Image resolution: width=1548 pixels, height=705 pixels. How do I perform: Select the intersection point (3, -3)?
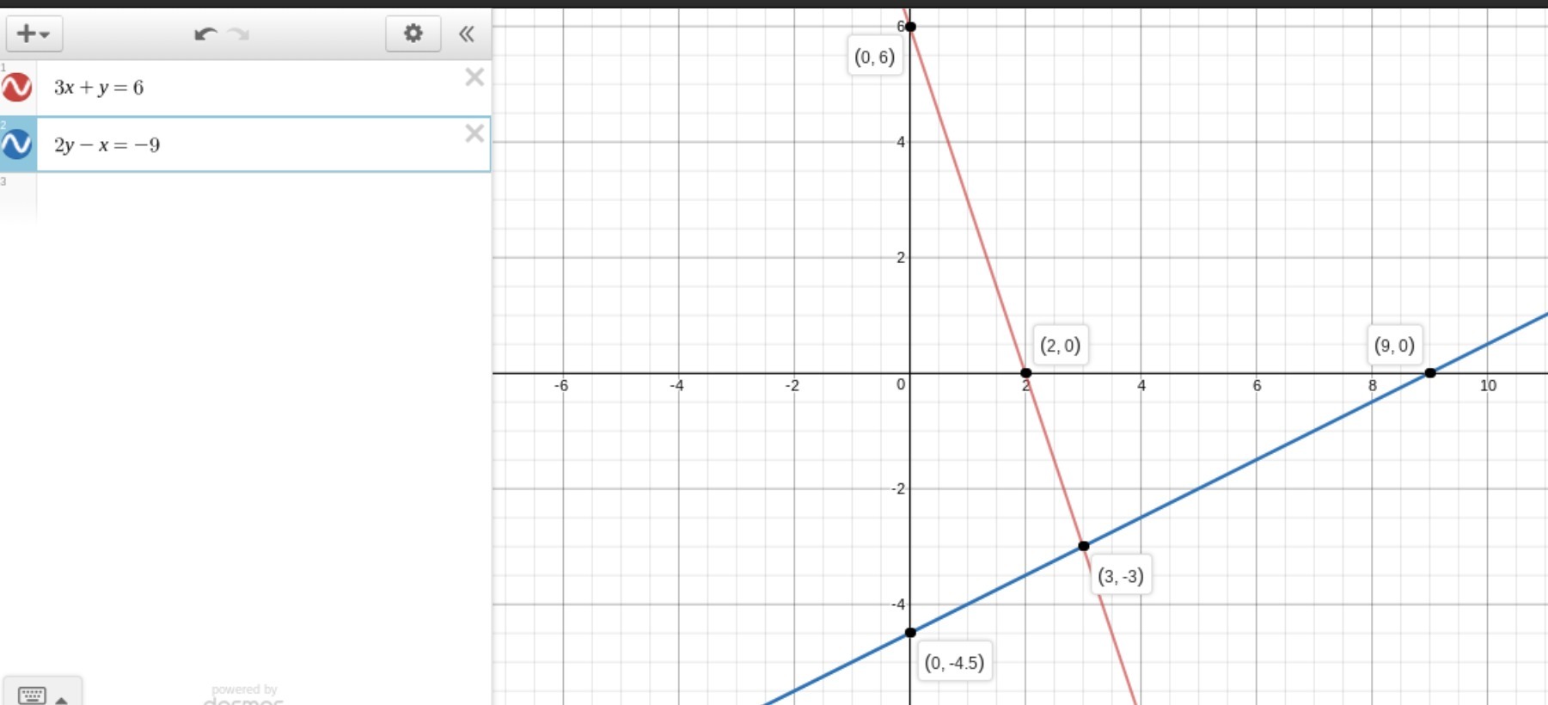[x=1084, y=546]
